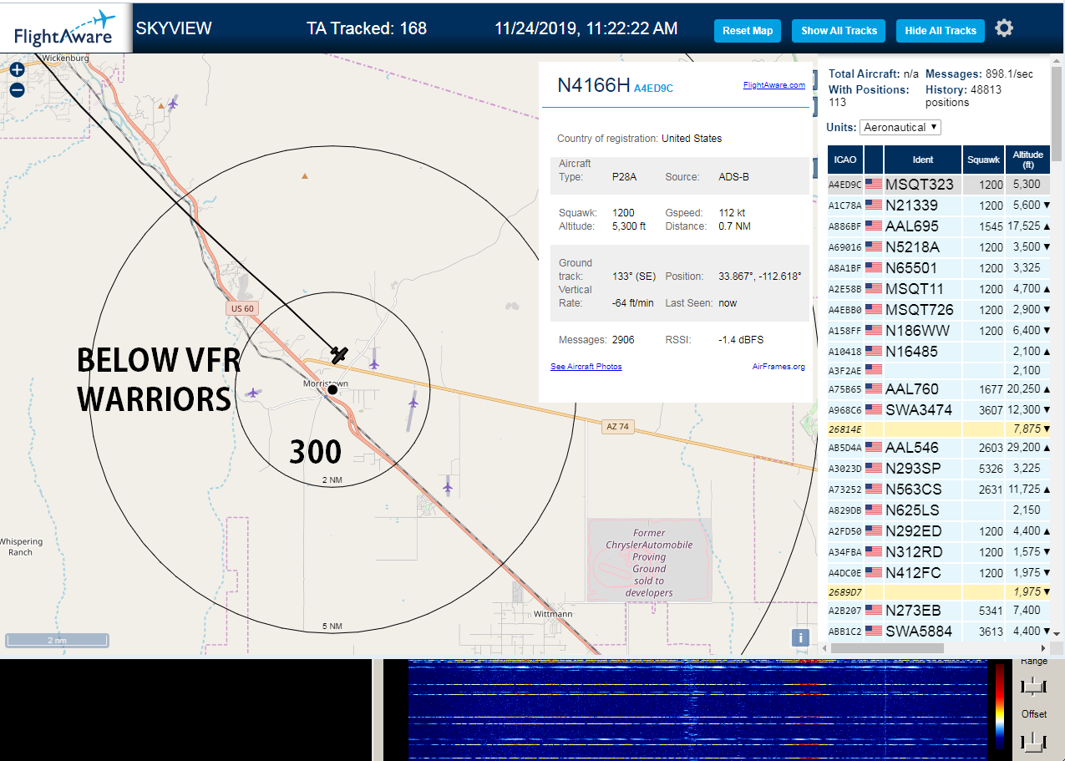Click the US flag in the AAL695 row
Screen dimensions: 1065x761
pyautogui.click(x=874, y=226)
